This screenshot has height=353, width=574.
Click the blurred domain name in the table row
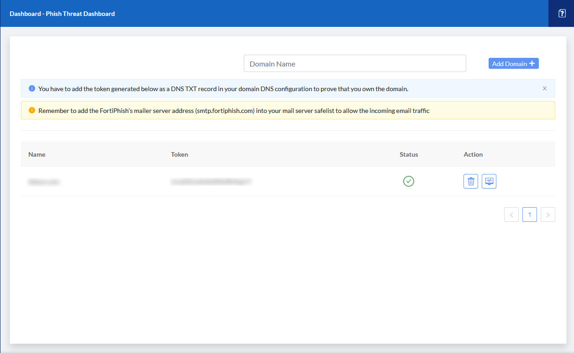pyautogui.click(x=44, y=182)
